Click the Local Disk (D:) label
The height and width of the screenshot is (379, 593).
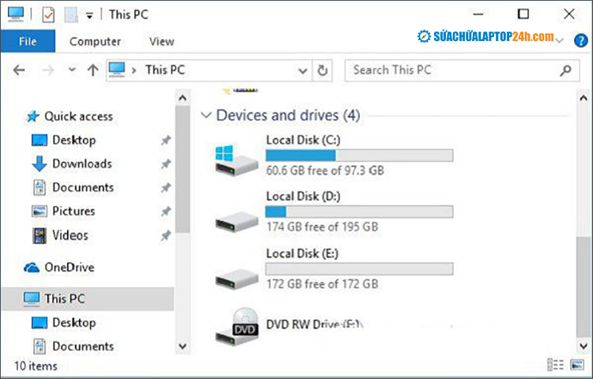304,197
